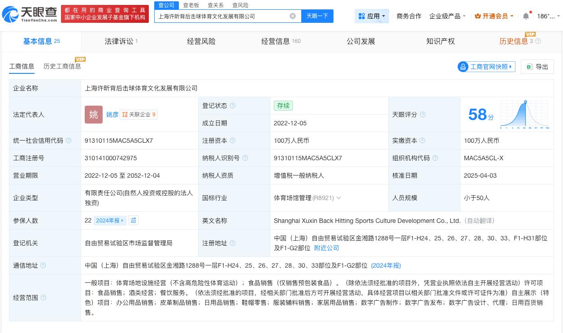Image resolution: width=563 pixels, height=333 pixels.
Task: Click the grid icon beside 应用
Action: coord(362,16)
